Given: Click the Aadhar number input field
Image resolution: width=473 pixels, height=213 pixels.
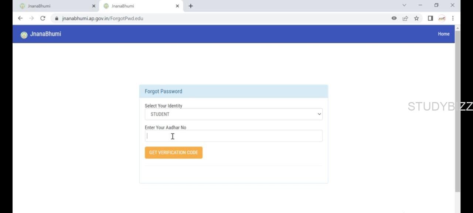Looking at the screenshot, I should coord(234,136).
